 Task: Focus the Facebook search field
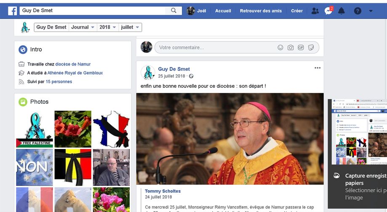tap(93, 10)
